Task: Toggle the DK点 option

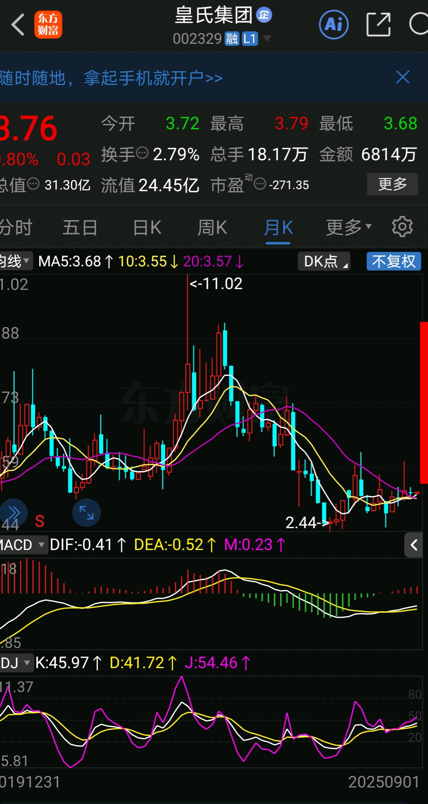Action: 324,261
